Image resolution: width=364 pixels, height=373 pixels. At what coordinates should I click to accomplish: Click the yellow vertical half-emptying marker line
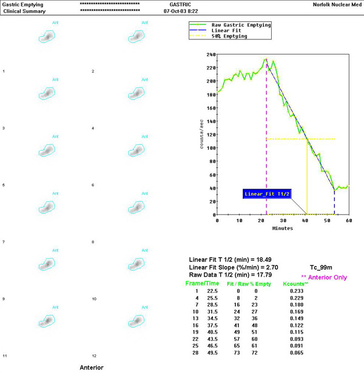[x=307, y=177]
